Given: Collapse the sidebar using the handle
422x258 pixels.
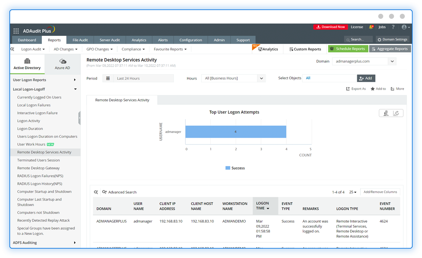Looking at the screenshot, I should [79, 118].
